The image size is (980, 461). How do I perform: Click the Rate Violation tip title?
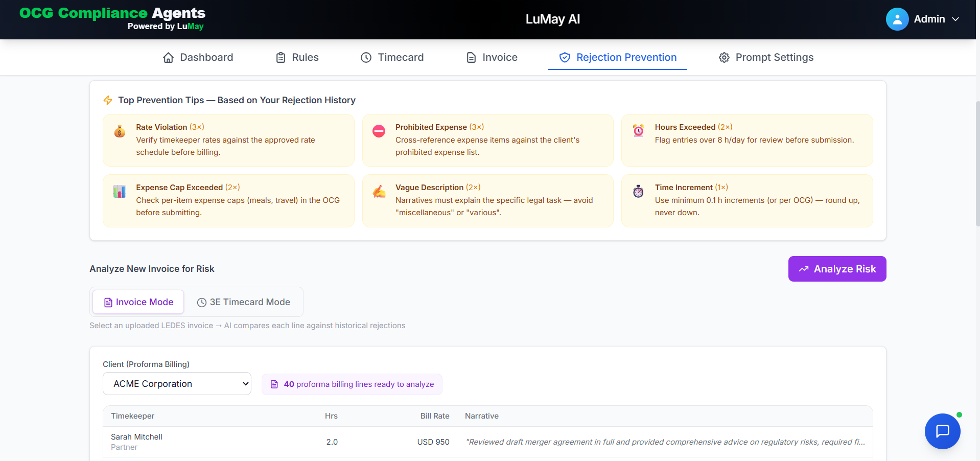coord(161,127)
